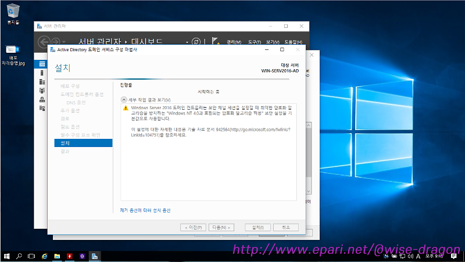
Task: Click the back arrow in Server Manager
Action: point(44,42)
